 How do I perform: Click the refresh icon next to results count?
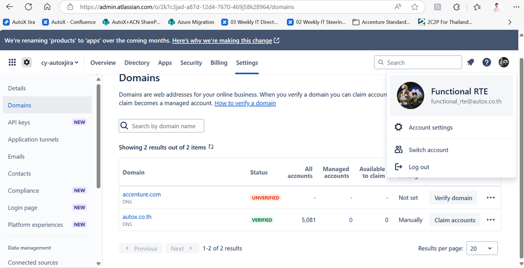point(211,147)
